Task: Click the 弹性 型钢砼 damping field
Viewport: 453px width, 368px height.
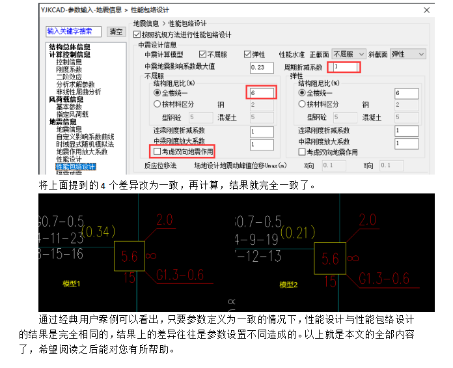Action: [x=345, y=117]
